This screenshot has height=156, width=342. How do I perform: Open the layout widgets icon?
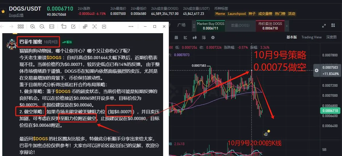(333, 25)
